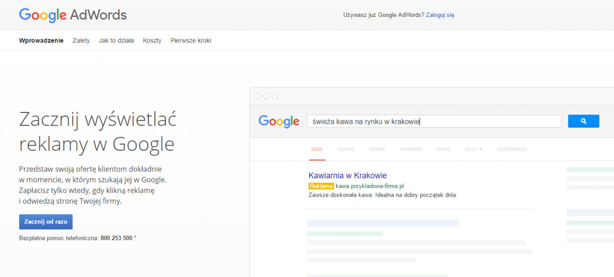Select Pierwsze kroki in navigation
The height and width of the screenshot is (277, 614).
(x=191, y=40)
